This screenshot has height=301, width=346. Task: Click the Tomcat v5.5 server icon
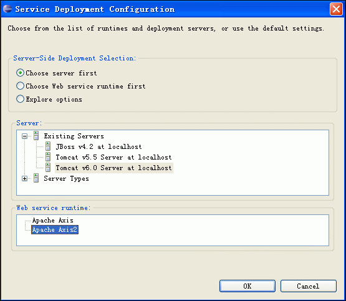[x=48, y=157]
